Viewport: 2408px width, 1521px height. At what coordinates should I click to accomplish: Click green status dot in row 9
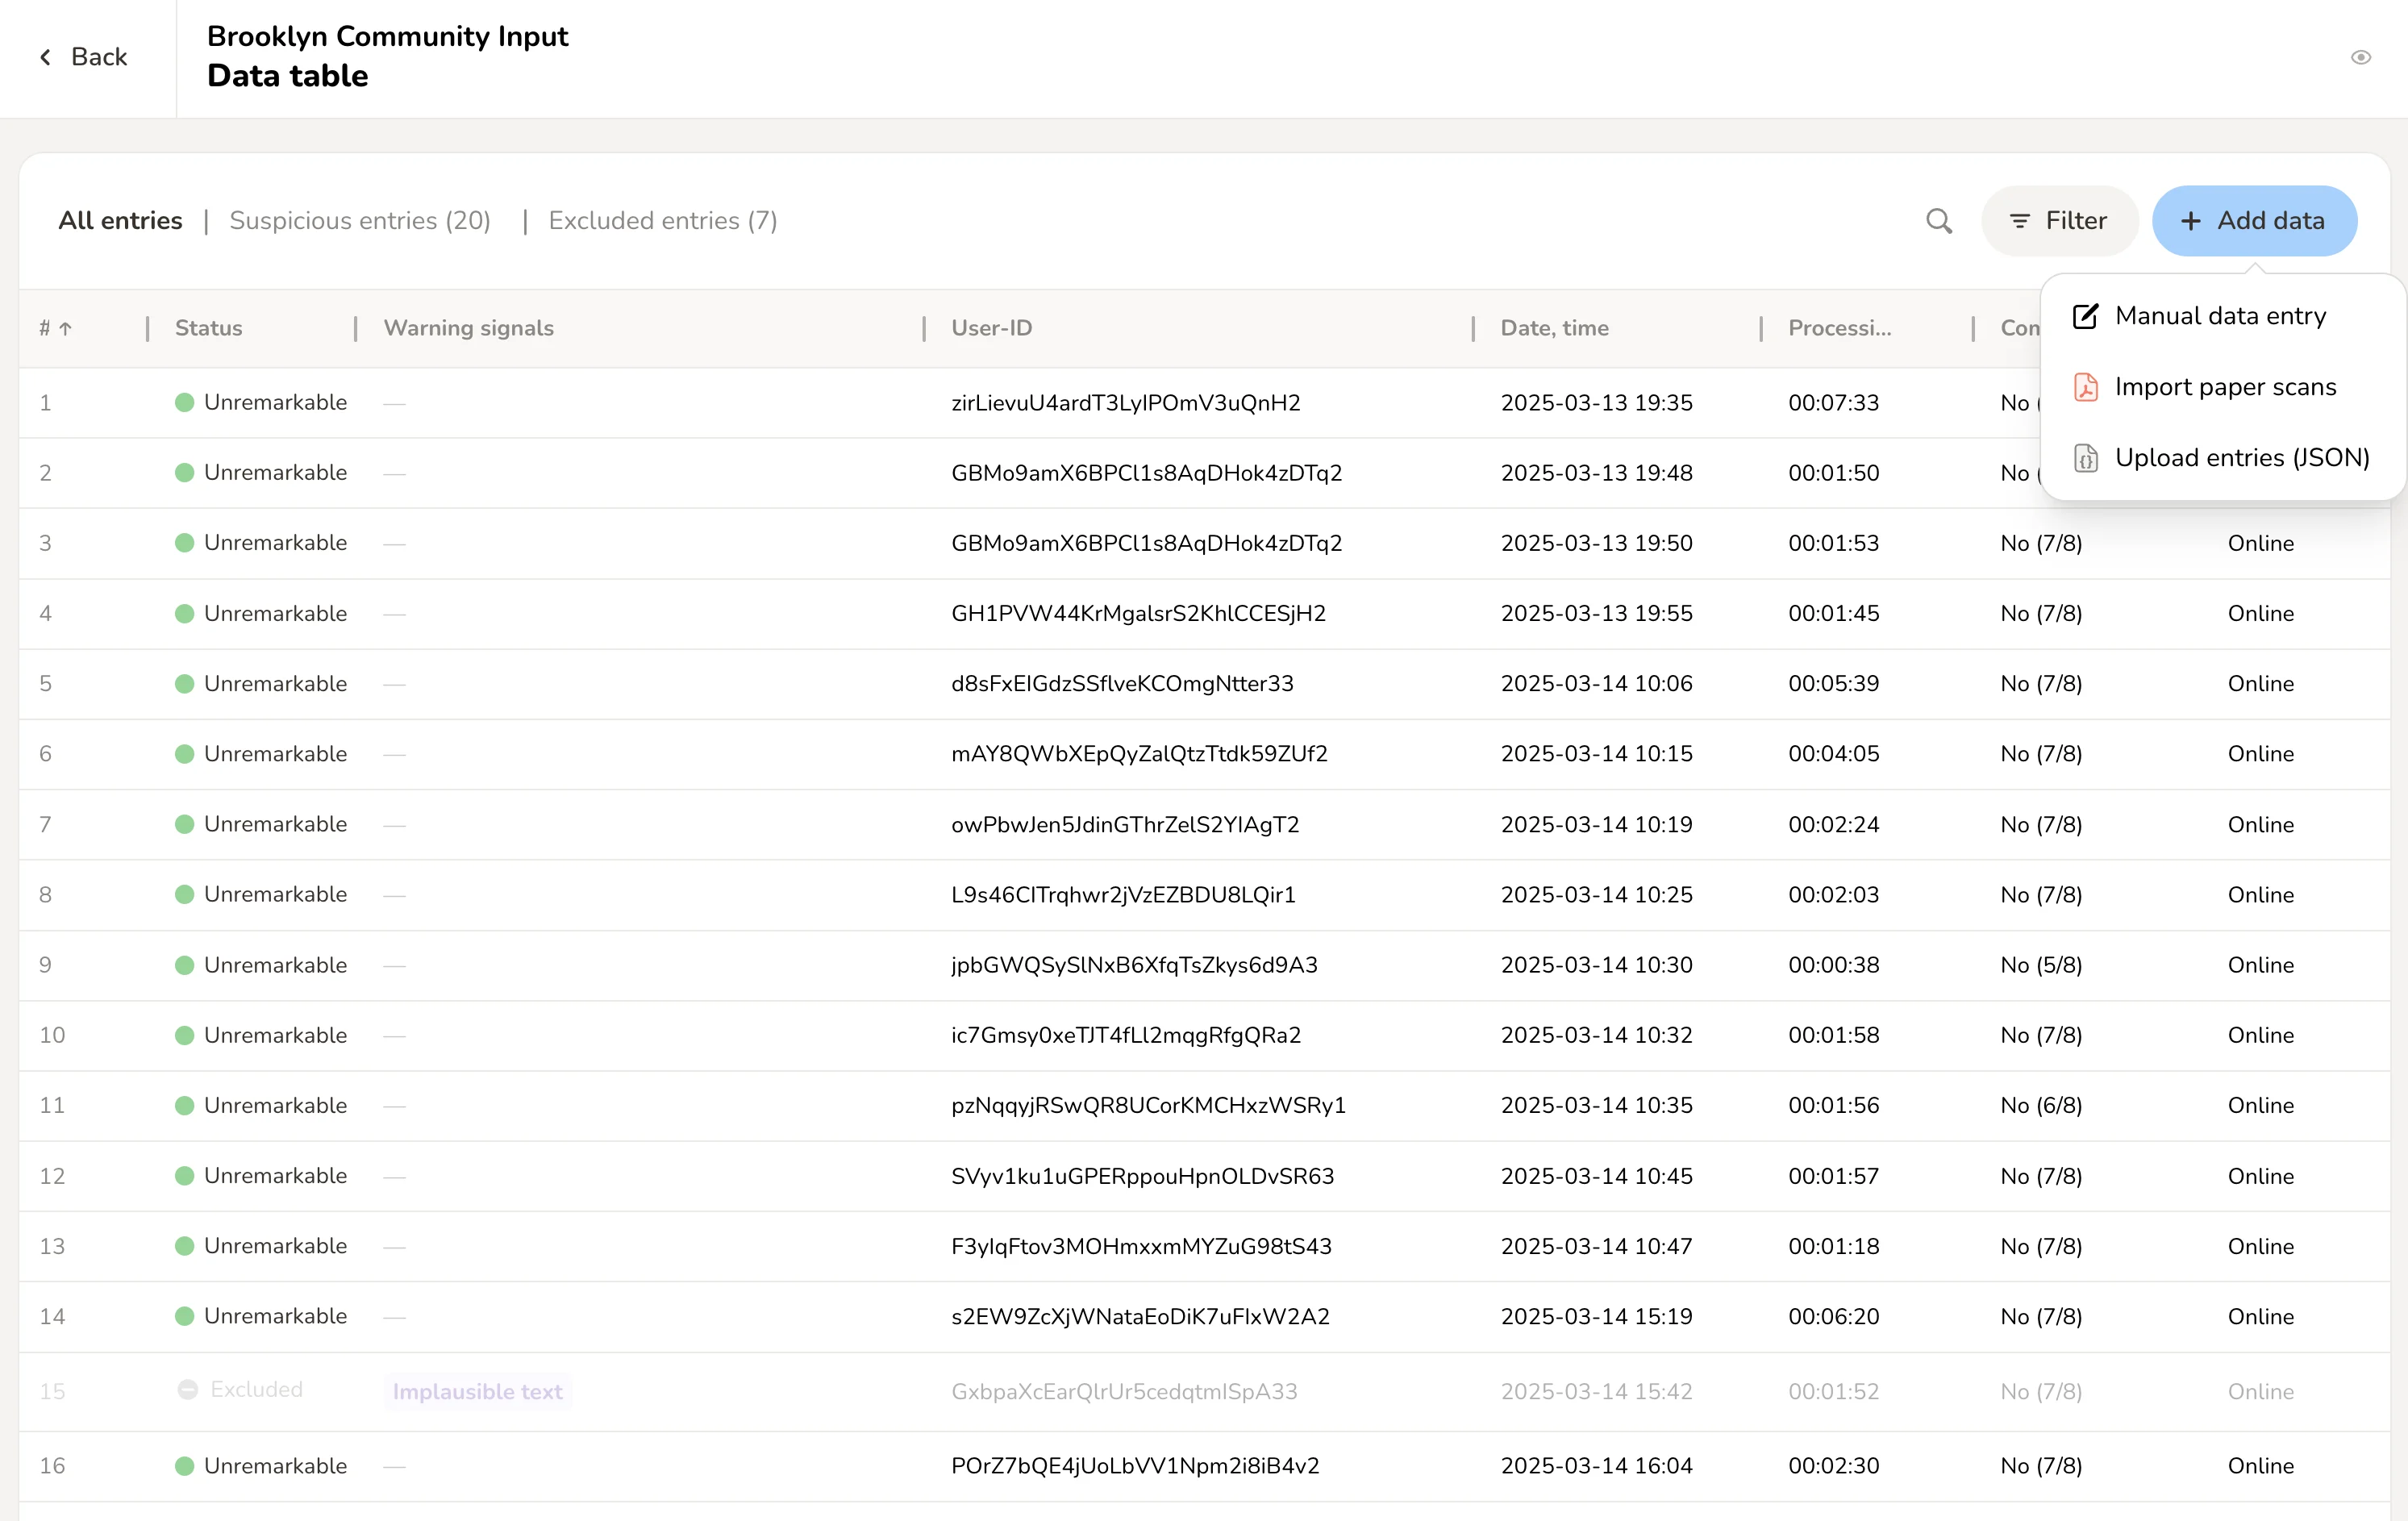tap(184, 965)
